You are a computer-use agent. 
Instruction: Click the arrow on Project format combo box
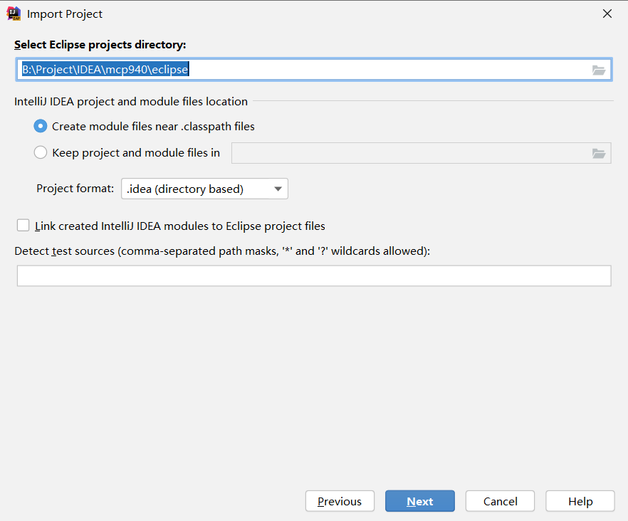(278, 189)
